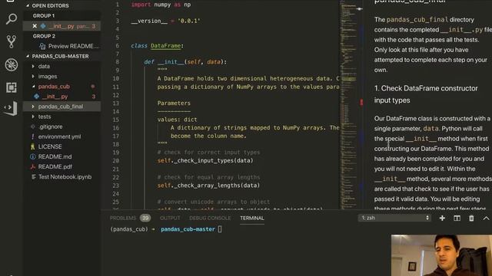Click the Test Notebook.ipynb file icon
This screenshot has height=276, width=492.
pos(34,177)
